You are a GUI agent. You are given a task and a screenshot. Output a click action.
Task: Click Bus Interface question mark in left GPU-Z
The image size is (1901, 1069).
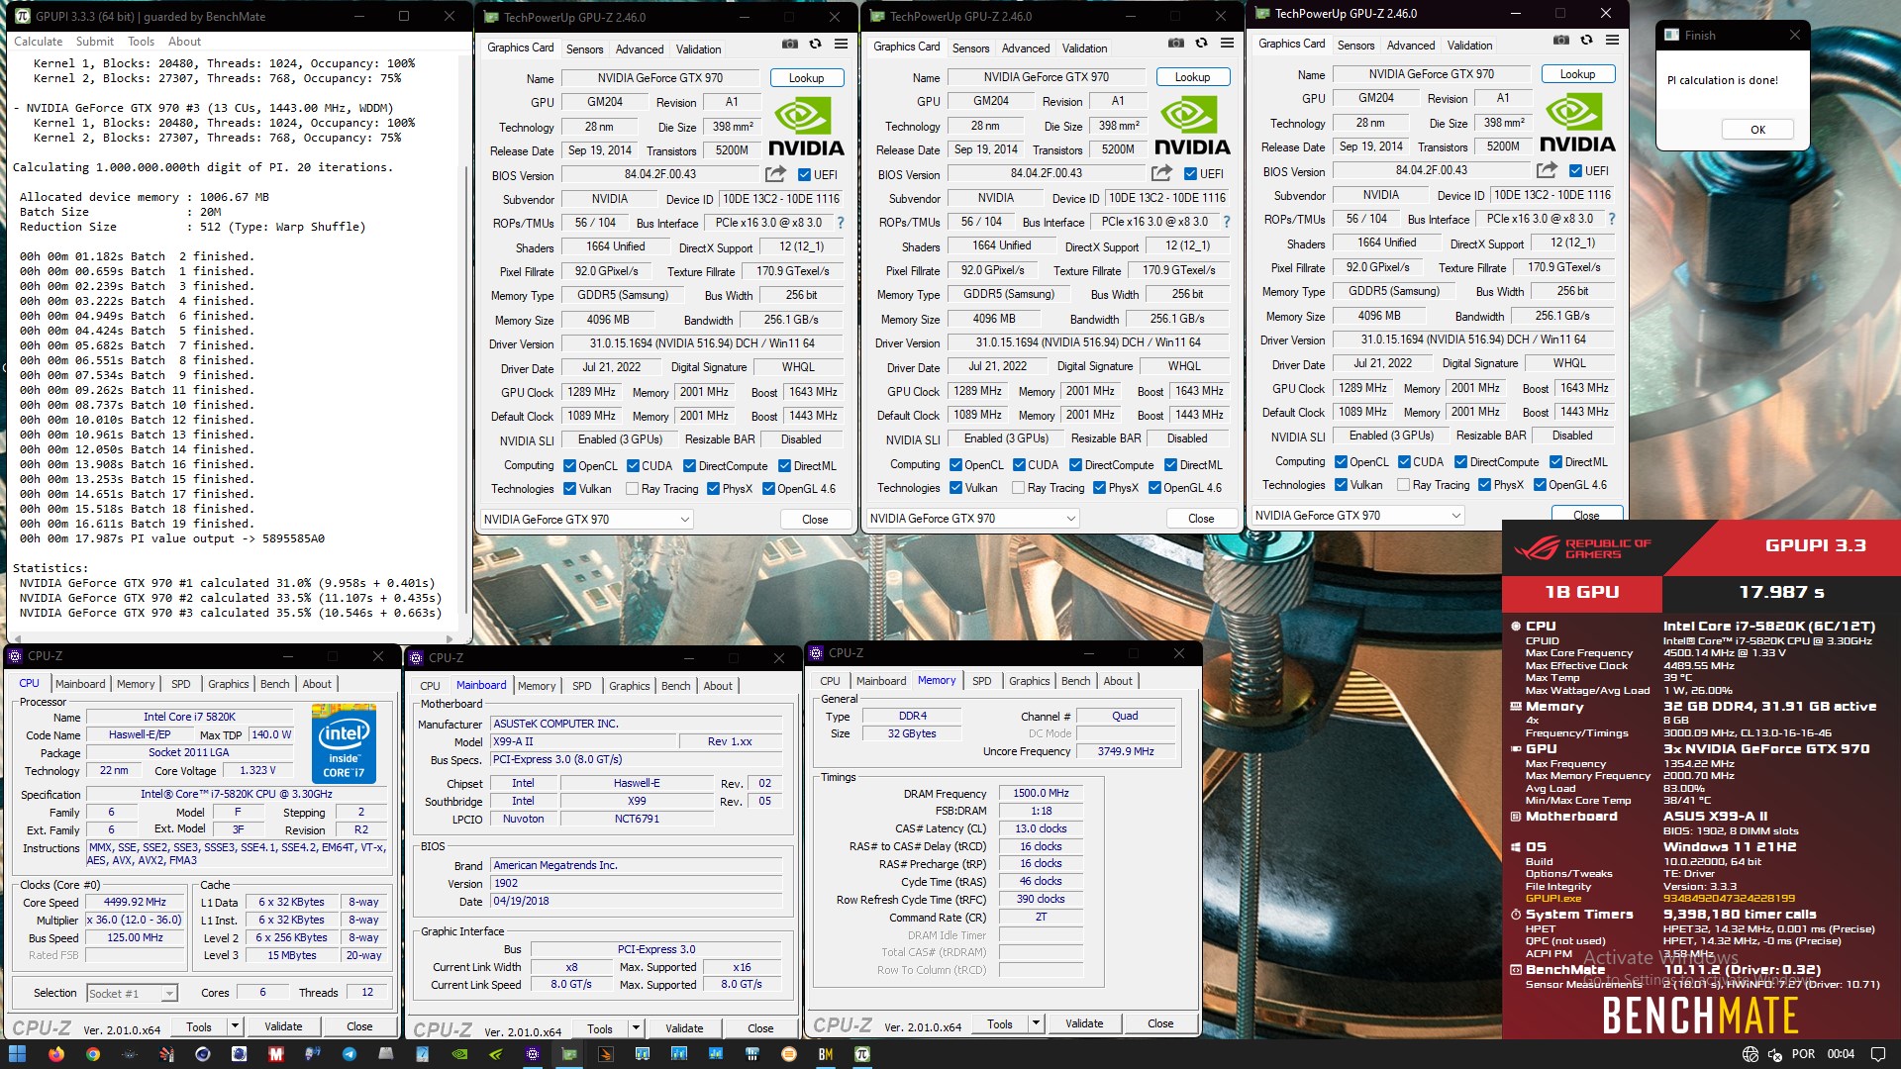(x=841, y=223)
